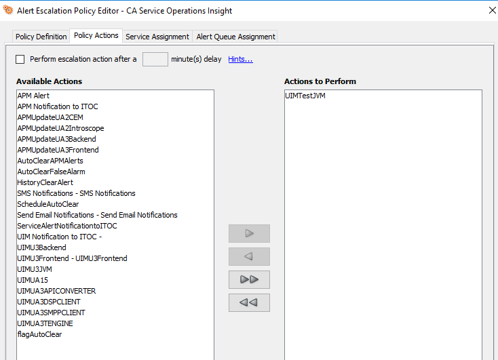This screenshot has height=360, width=498.
Task: Select the Send Email Notifications action
Action: coord(115,215)
